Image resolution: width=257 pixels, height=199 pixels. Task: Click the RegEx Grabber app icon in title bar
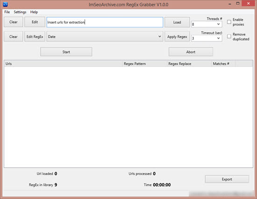click(x=5, y=4)
